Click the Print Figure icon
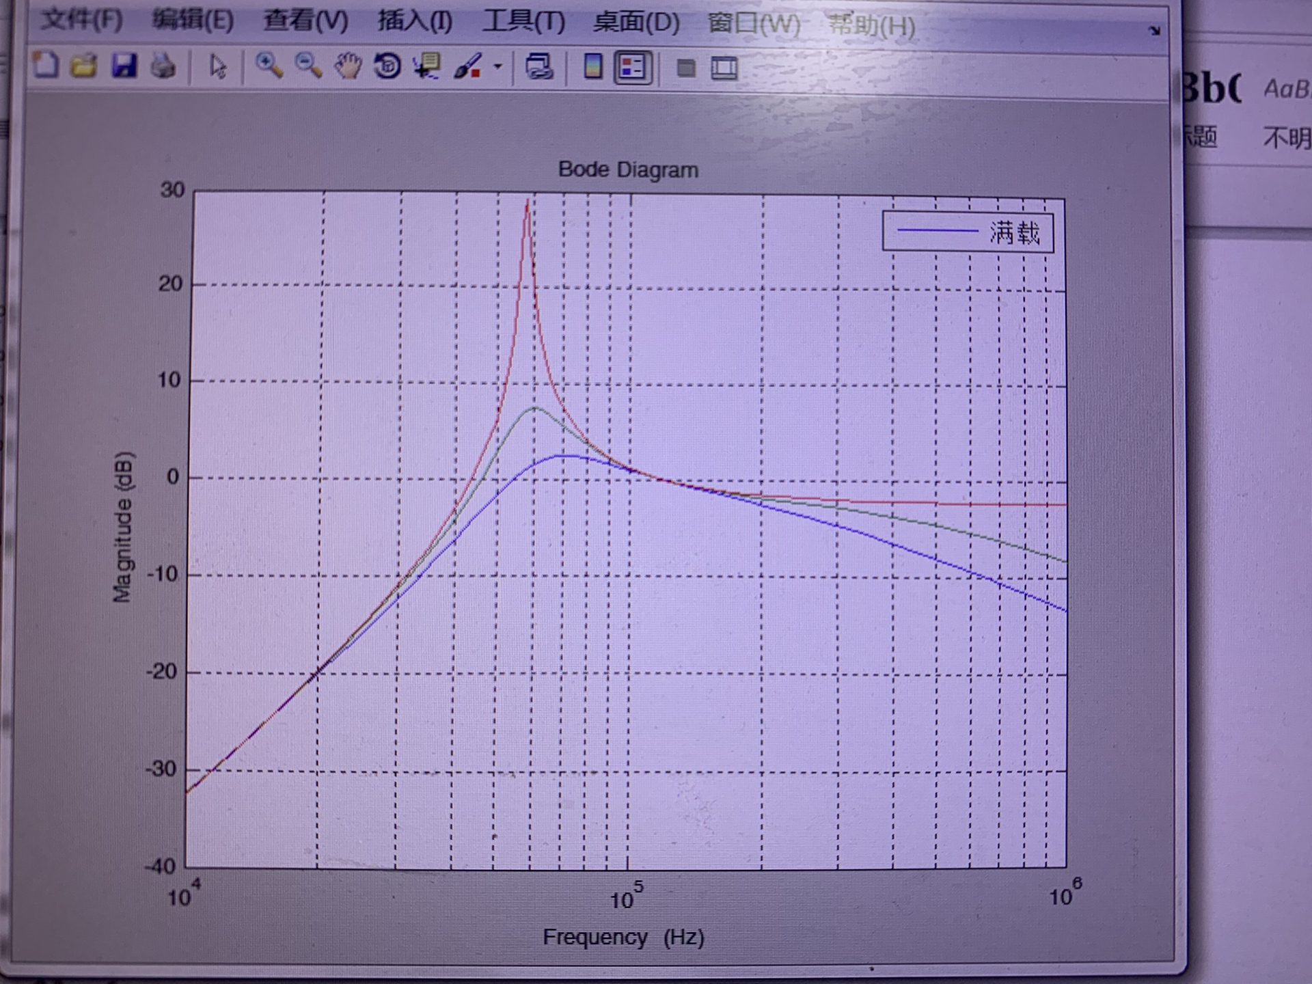 coord(163,67)
